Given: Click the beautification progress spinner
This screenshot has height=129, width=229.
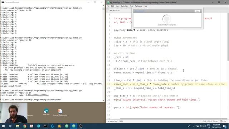Looking at the screenshot, I should click(x=167, y=19).
